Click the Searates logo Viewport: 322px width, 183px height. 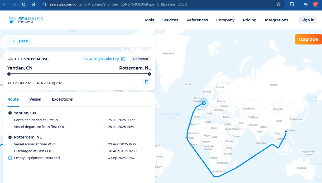click(26, 20)
